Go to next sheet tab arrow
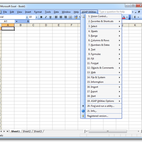Screen dimensions: 142x142 click(x=4, y=131)
